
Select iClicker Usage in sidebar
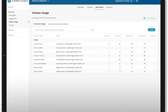pos(13,22)
